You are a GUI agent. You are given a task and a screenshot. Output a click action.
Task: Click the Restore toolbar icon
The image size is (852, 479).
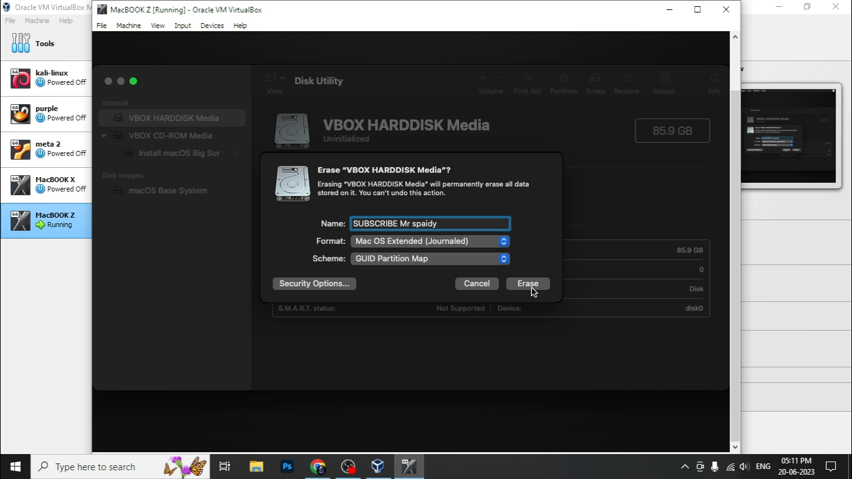tap(626, 78)
